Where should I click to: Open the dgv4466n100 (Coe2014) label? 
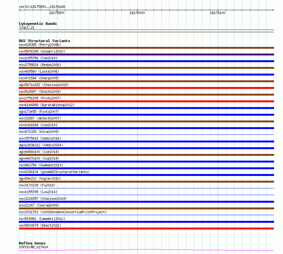[39, 152]
